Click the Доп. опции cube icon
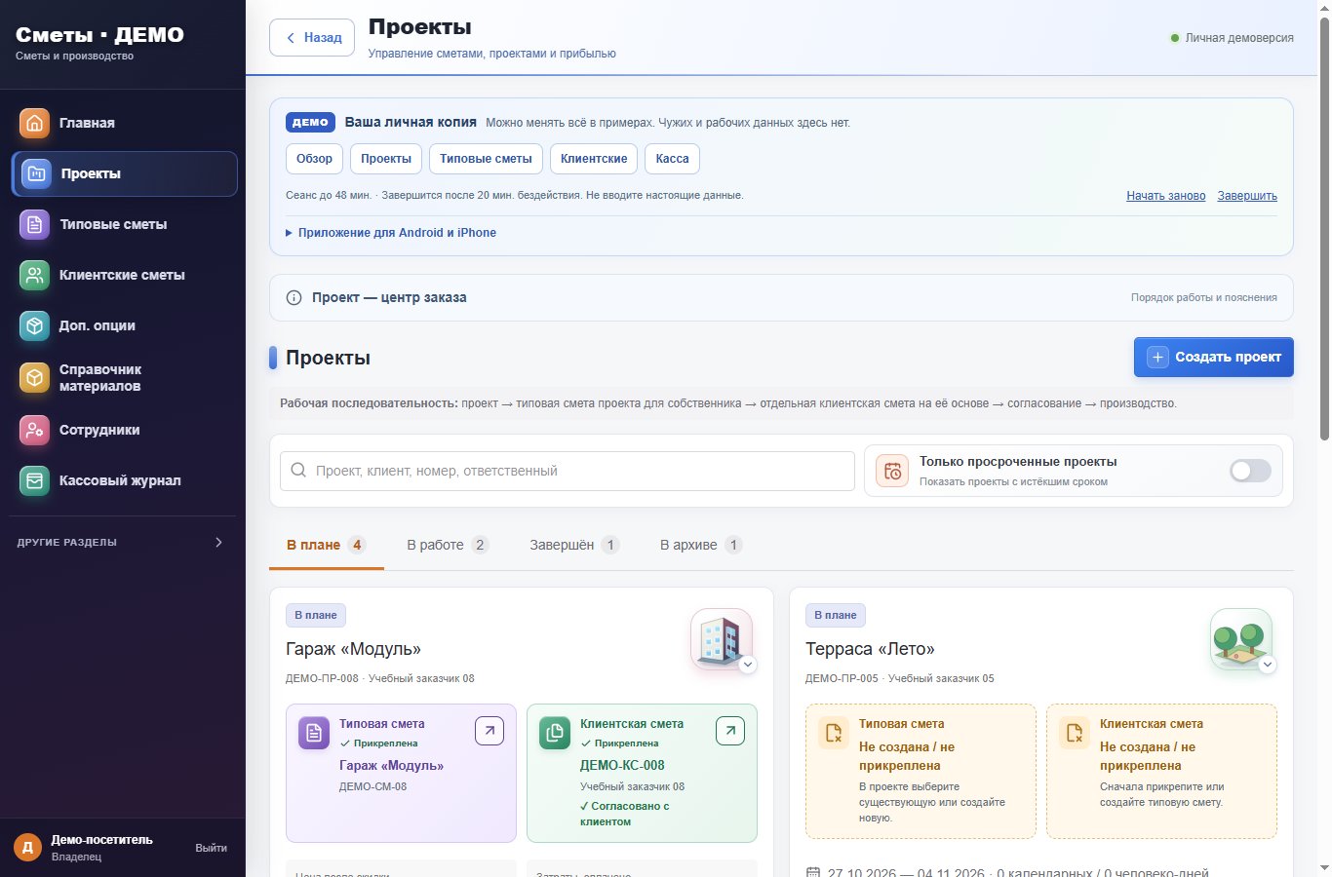Image resolution: width=1332 pixels, height=877 pixels. point(34,325)
